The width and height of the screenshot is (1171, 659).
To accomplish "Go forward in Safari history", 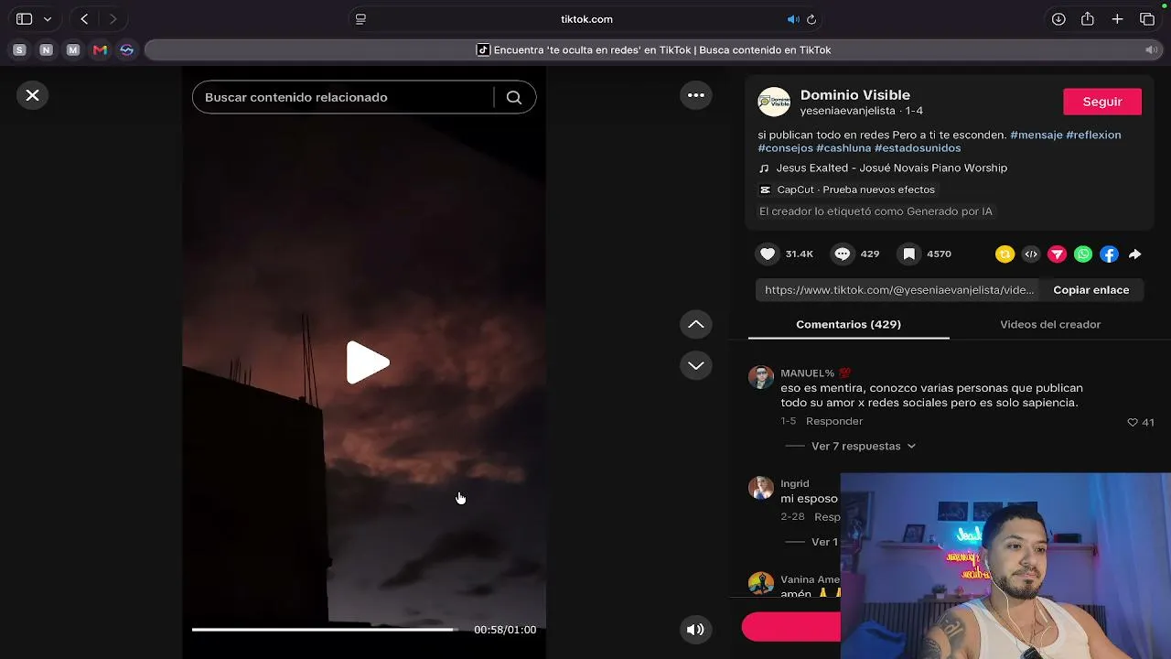I will (113, 19).
